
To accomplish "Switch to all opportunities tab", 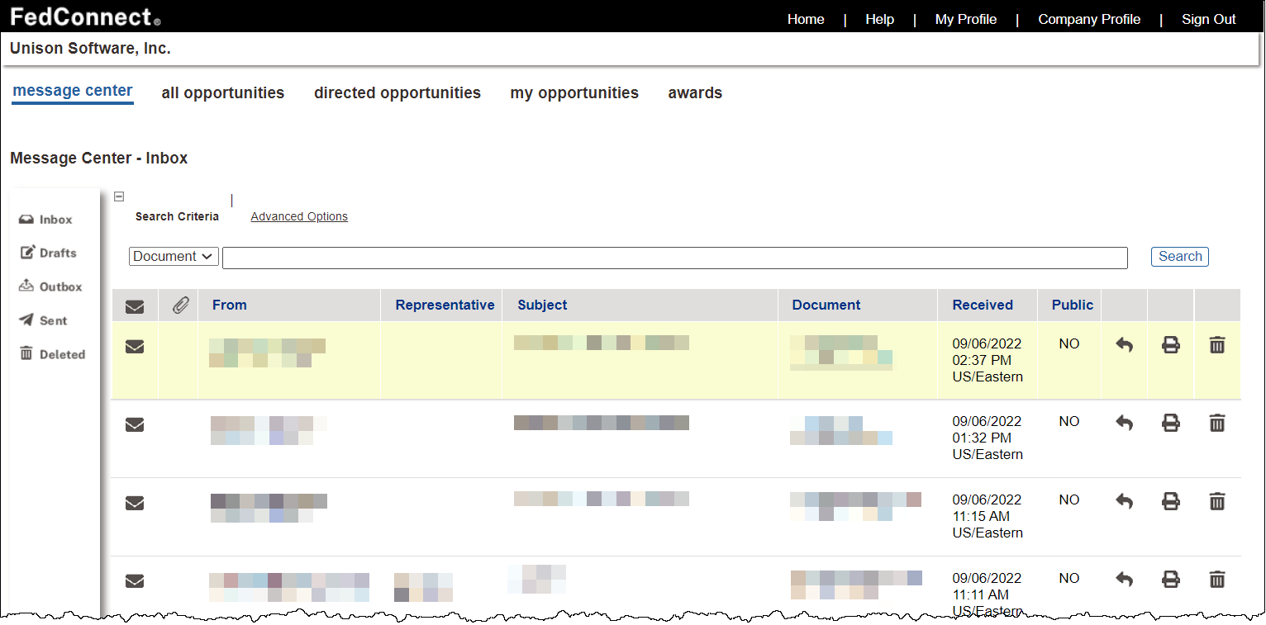I will coord(222,93).
